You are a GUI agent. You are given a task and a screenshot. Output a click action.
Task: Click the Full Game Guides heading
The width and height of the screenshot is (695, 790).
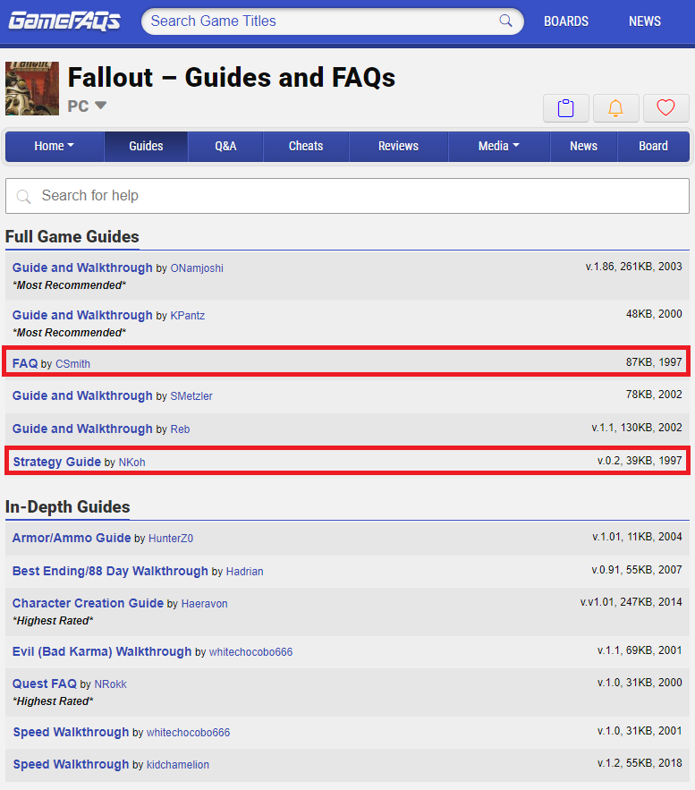[x=72, y=237]
